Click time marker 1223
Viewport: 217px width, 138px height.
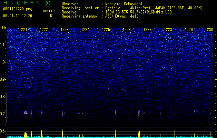click(x=65, y=30)
